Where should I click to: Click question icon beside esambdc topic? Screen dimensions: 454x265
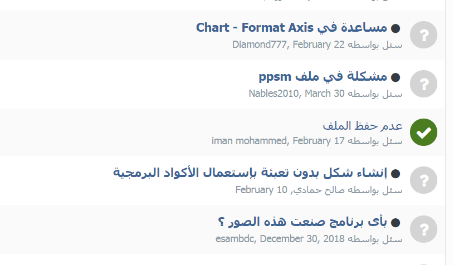423,229
